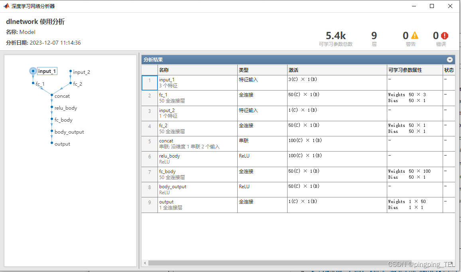The width and height of the screenshot is (461, 272).
Task: Select the input_2 node in graph
Action: tap(71, 71)
